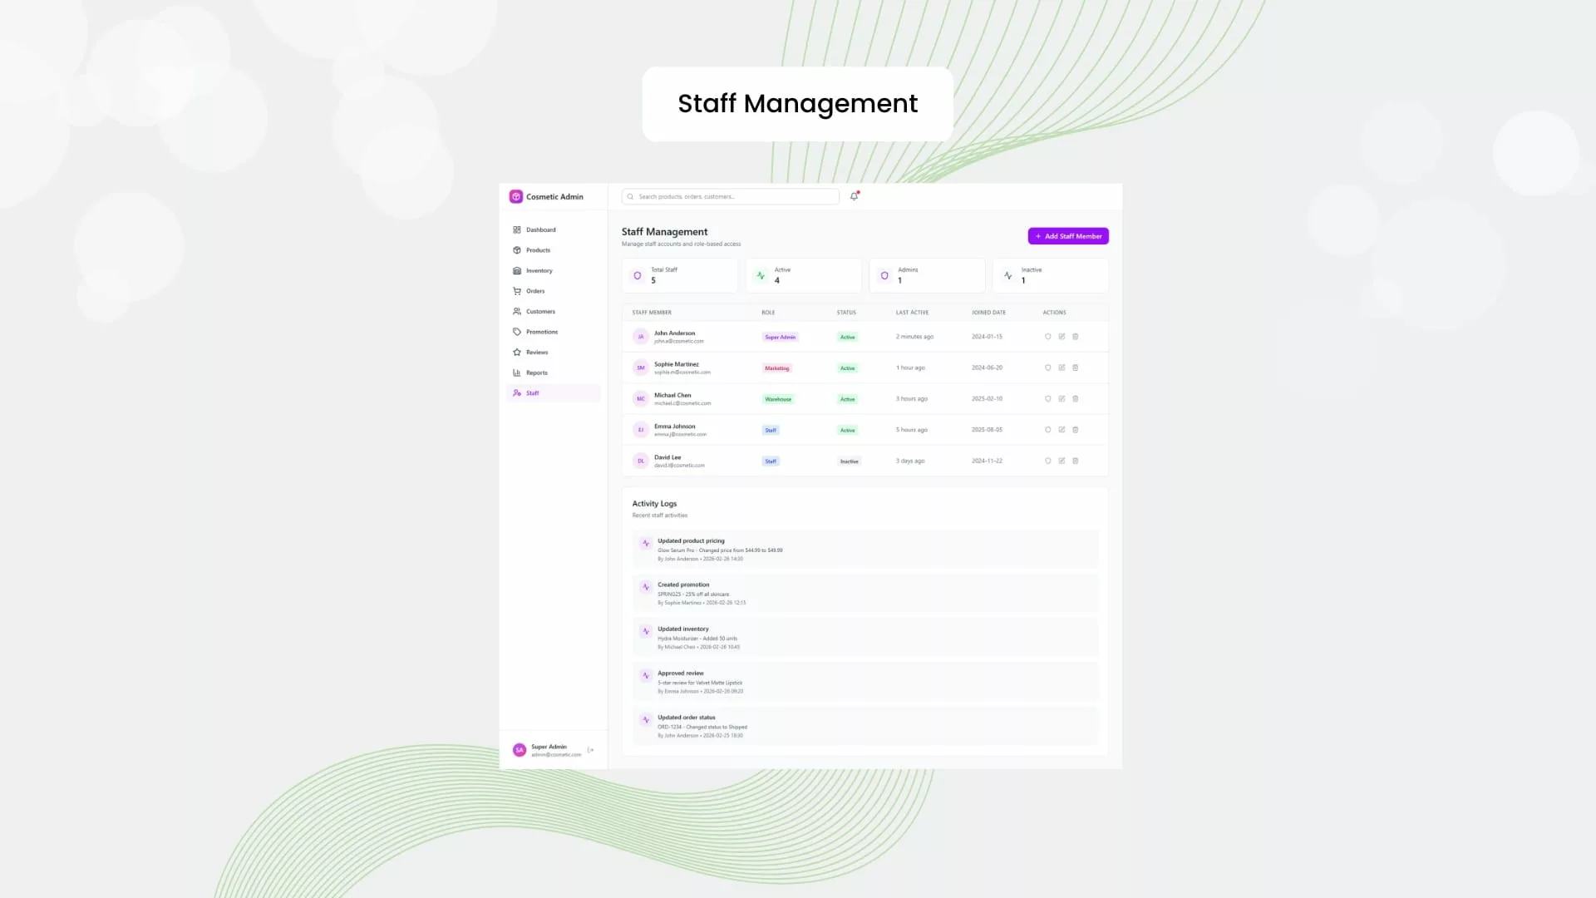
Task: Open Dashboard in the sidebar
Action: [540, 229]
